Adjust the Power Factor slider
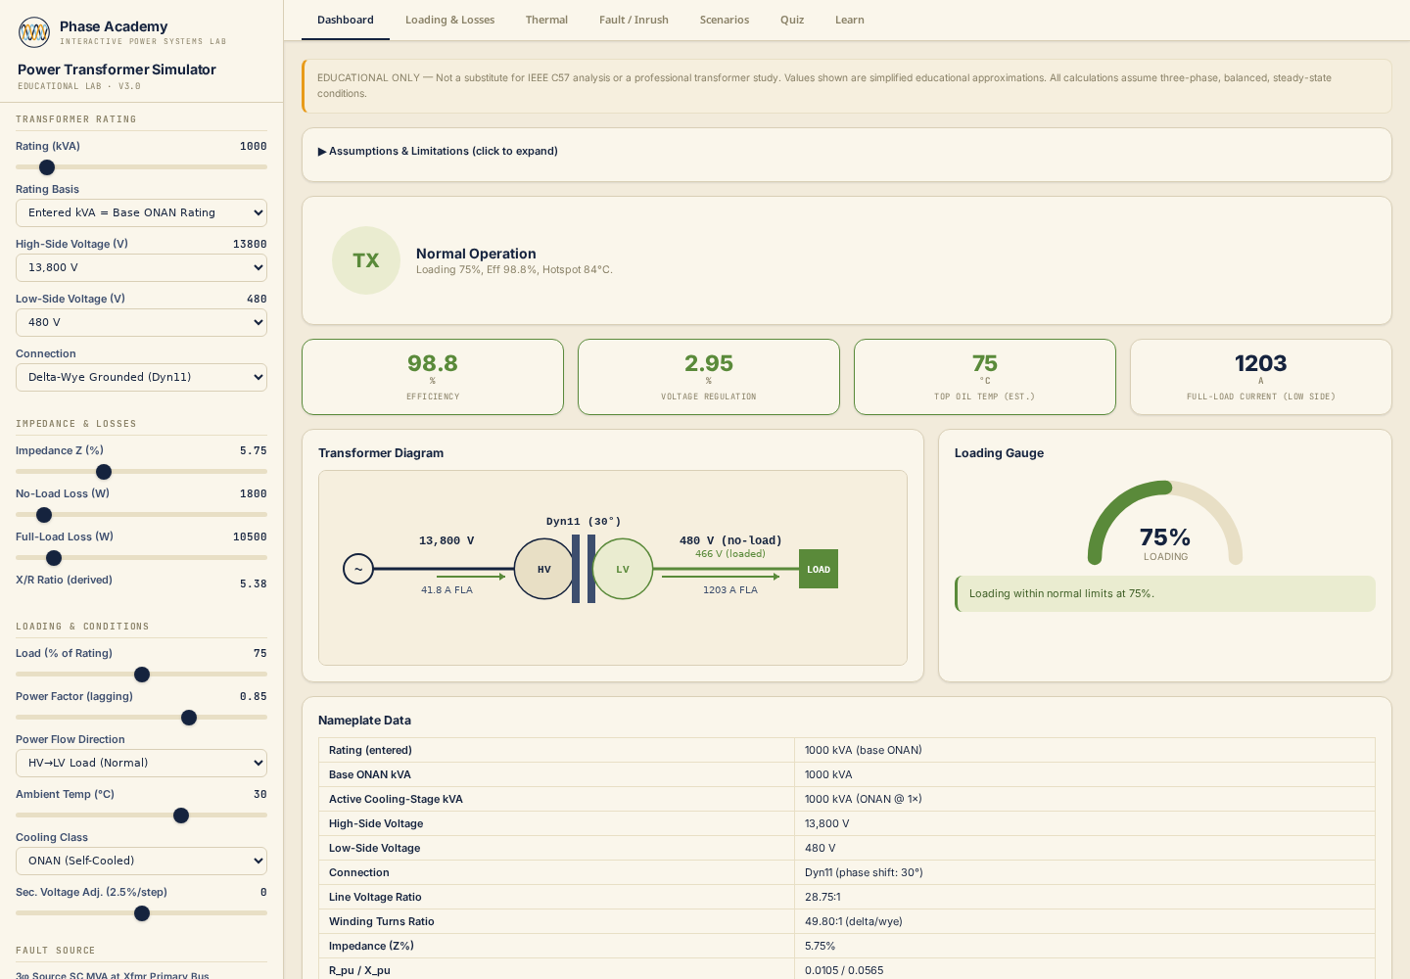Image resolution: width=1410 pixels, height=979 pixels. click(x=141, y=718)
